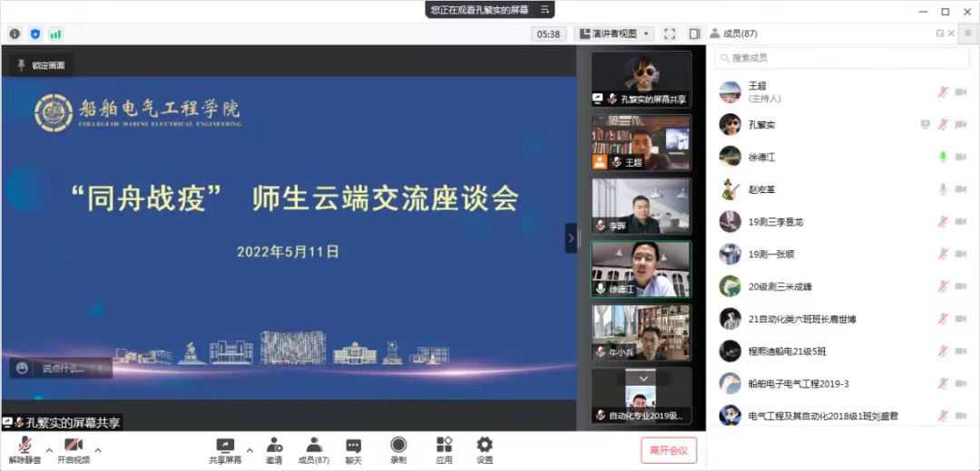Check the green network signal icon

pyautogui.click(x=56, y=34)
